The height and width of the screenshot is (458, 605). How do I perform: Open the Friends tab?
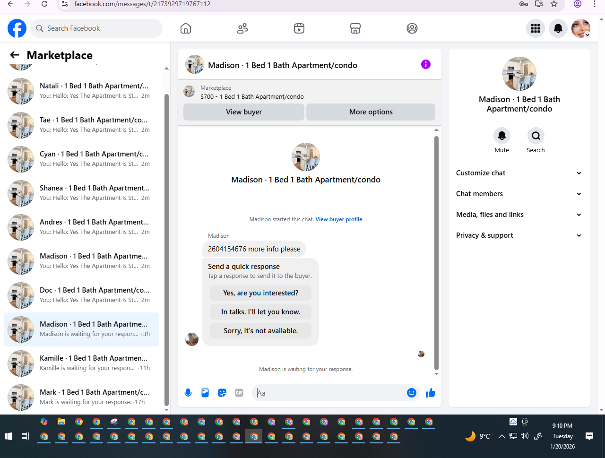(242, 28)
